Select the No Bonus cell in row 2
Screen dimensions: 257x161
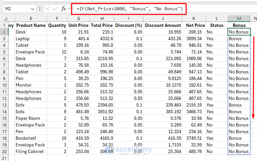(239, 32)
